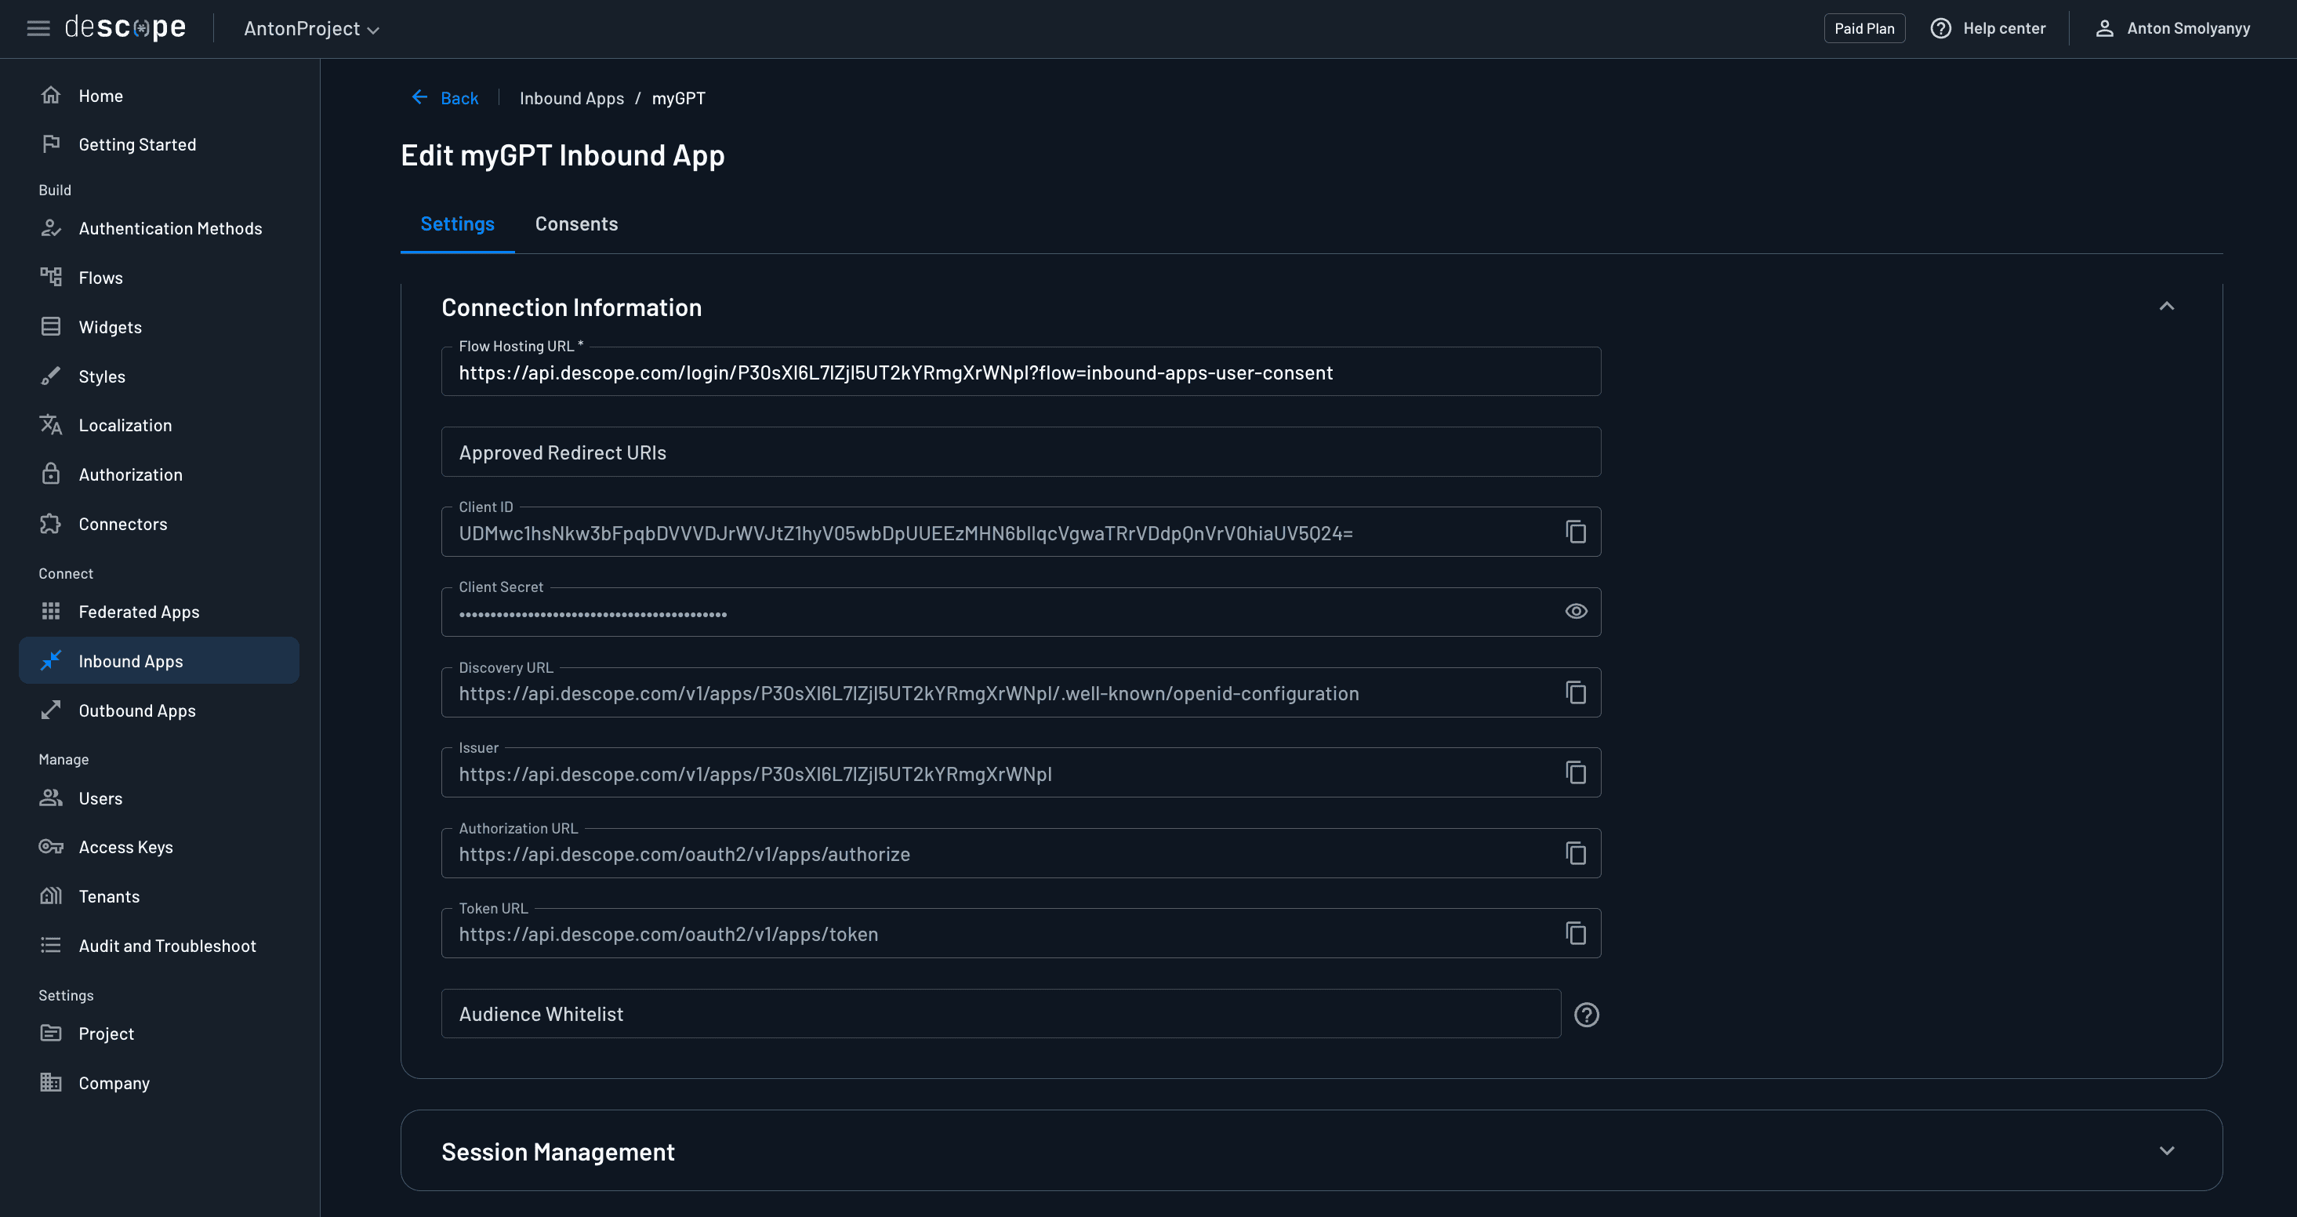2297x1217 pixels.
Task: Select the Connectors sidebar icon
Action: pos(52,524)
